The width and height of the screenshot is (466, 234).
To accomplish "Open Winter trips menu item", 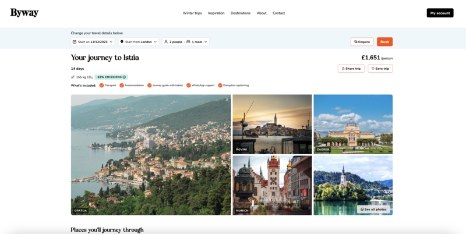I will pos(192,13).
